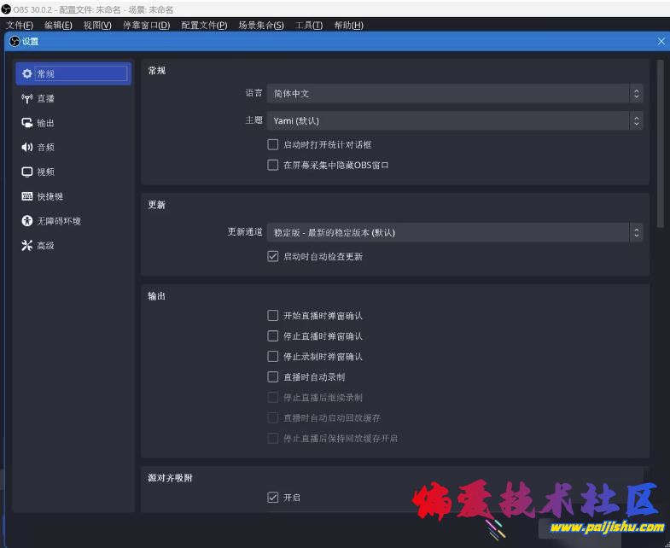Image resolution: width=670 pixels, height=548 pixels.
Task: Expand the 主题 theme dropdown
Action: click(x=455, y=121)
